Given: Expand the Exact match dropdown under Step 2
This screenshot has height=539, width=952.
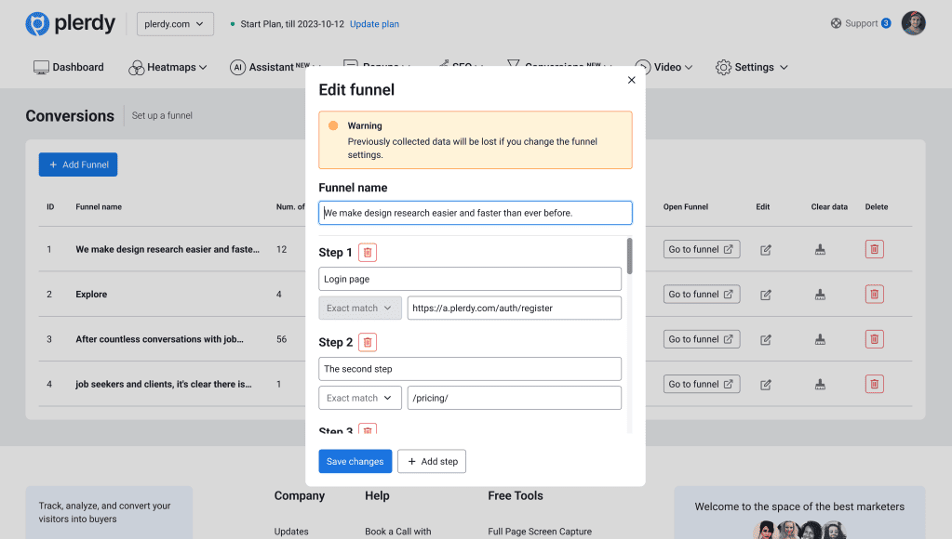Looking at the screenshot, I should point(359,398).
